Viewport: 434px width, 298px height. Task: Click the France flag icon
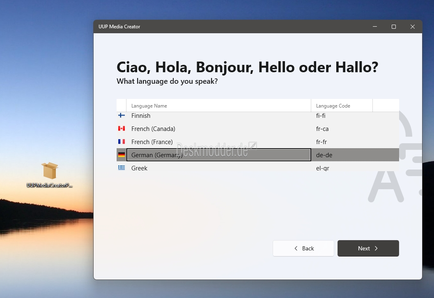(121, 142)
